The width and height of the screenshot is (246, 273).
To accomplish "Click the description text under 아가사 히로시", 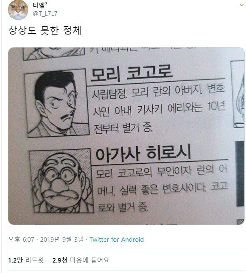I will [x=162, y=188].
